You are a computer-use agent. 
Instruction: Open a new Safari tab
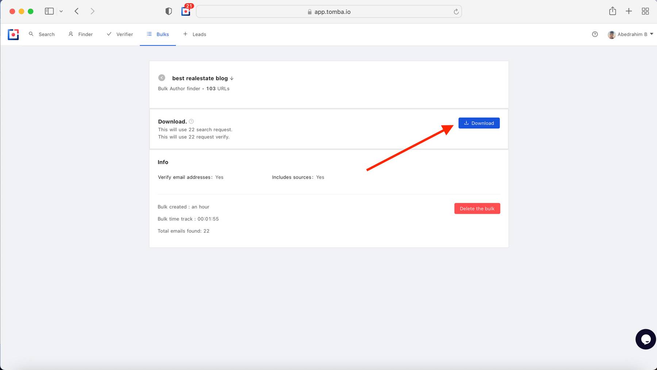click(629, 11)
